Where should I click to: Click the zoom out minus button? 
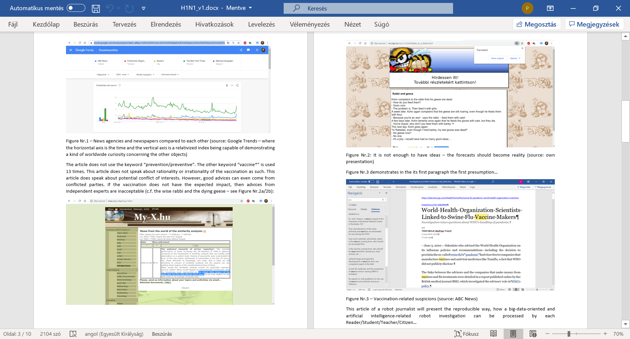pos(547,334)
